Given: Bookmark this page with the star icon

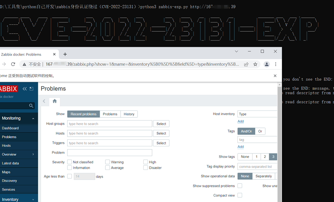Looking at the screenshot, I should click(x=255, y=64).
